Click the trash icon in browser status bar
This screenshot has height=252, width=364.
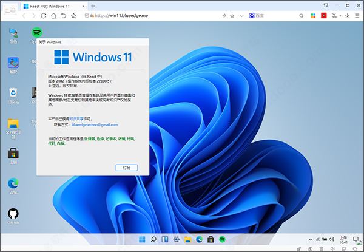322,249
